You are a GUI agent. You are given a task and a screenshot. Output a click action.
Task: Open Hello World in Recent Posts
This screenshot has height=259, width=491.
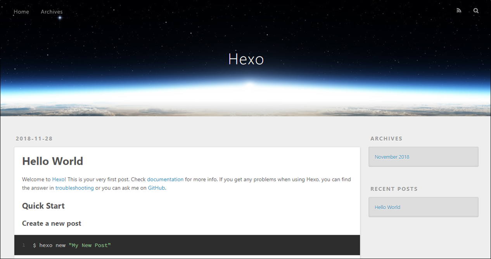coord(387,207)
